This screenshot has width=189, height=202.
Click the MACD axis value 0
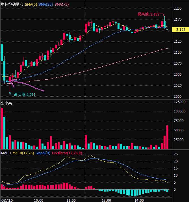coord(175,190)
